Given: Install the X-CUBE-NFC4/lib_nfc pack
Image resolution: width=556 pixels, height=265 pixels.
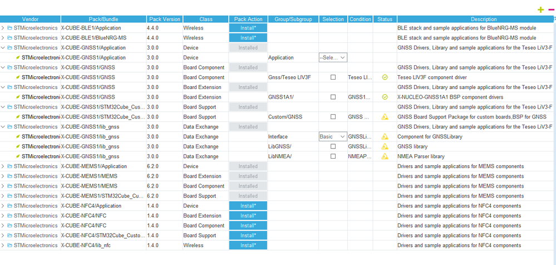Looking at the screenshot, I should point(248,246).
